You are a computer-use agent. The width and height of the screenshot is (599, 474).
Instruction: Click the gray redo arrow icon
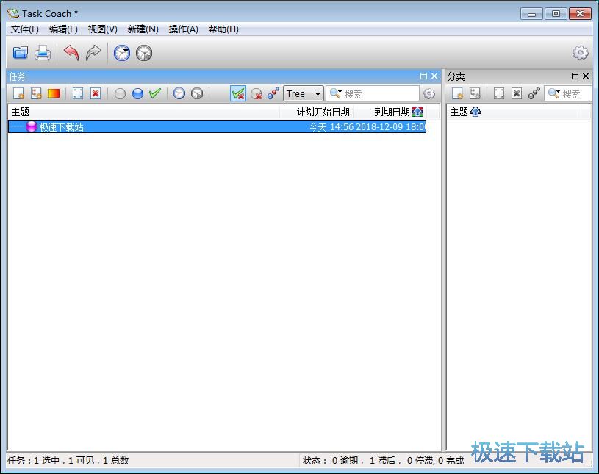coord(93,53)
